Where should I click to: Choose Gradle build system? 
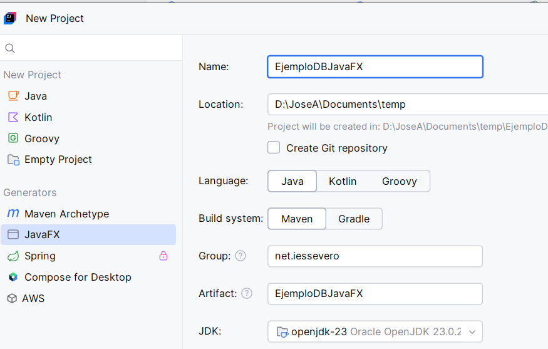click(354, 219)
